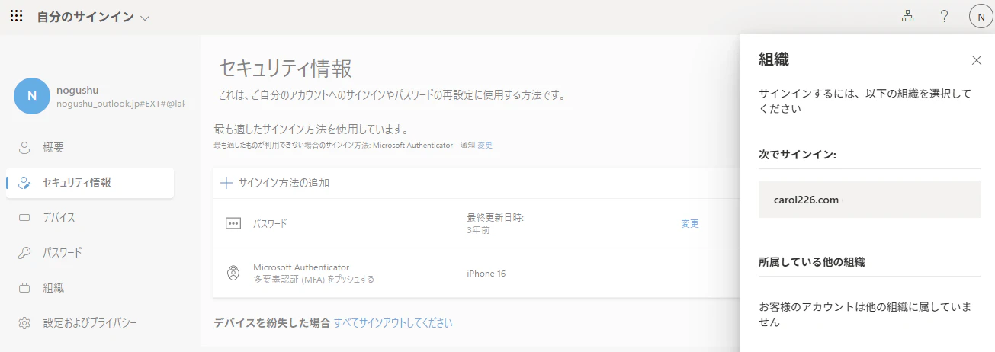Screen dimensions: 995x352
Task: Expand the 自分のサインイン dropdown chevron
Action: pos(145,18)
